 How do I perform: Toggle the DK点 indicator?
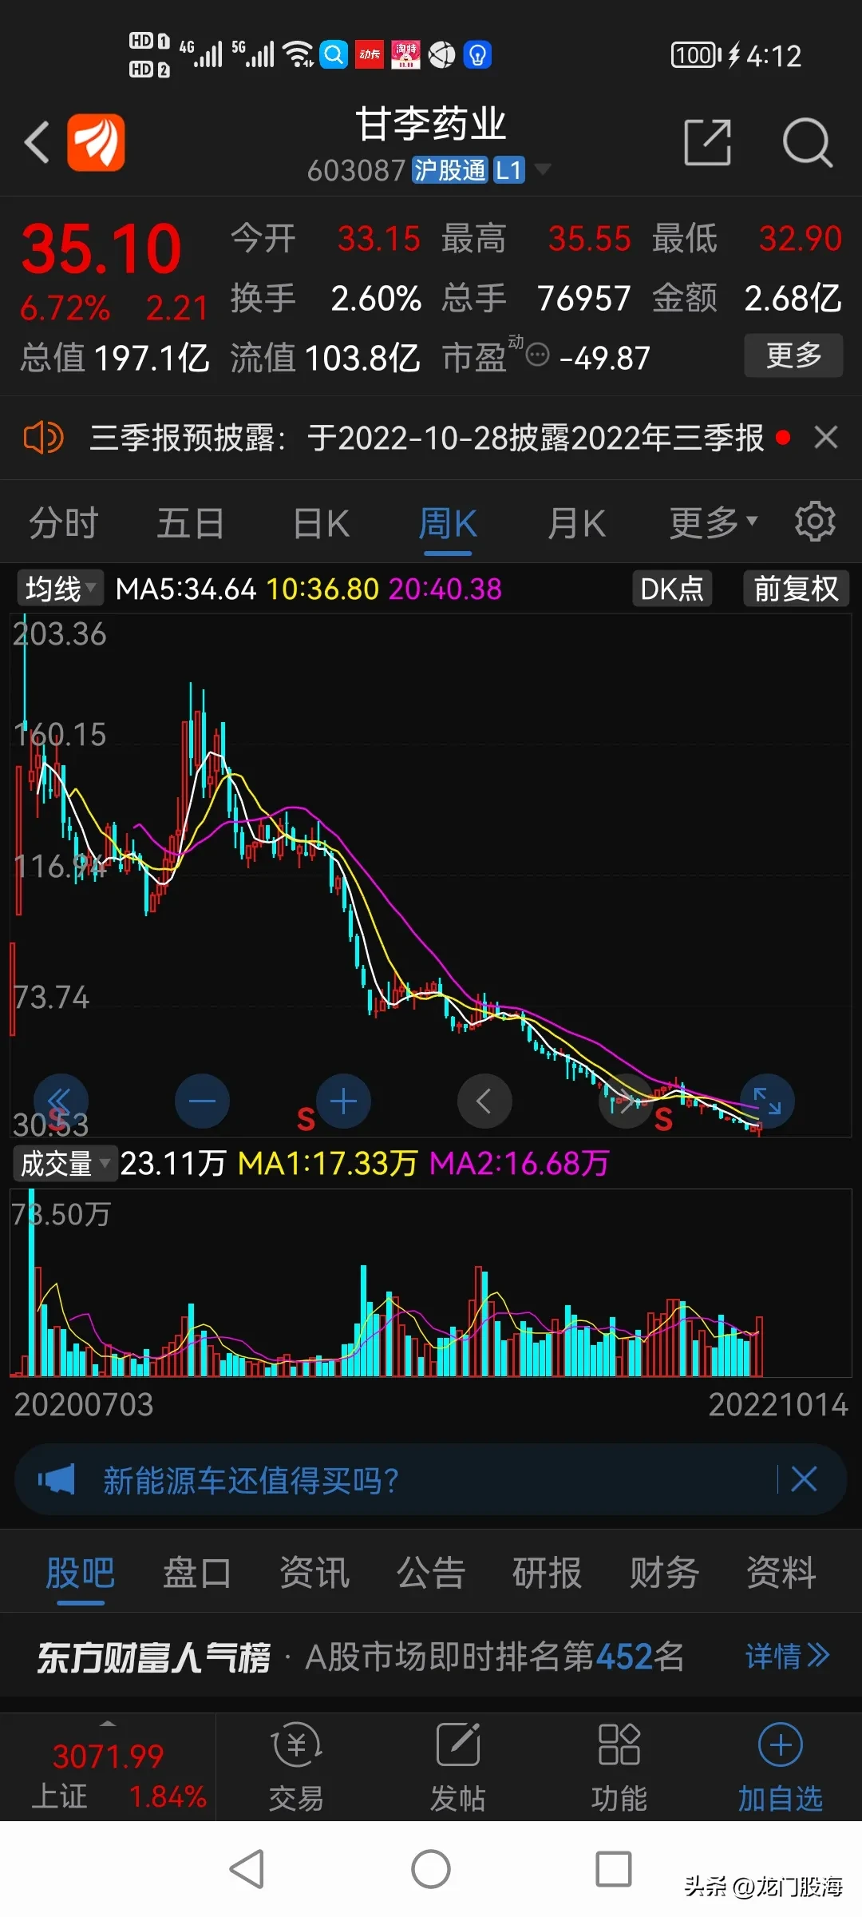tap(672, 589)
